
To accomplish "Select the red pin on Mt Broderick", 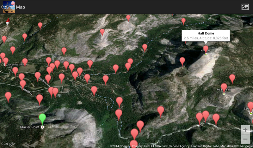I will click(x=224, y=88).
